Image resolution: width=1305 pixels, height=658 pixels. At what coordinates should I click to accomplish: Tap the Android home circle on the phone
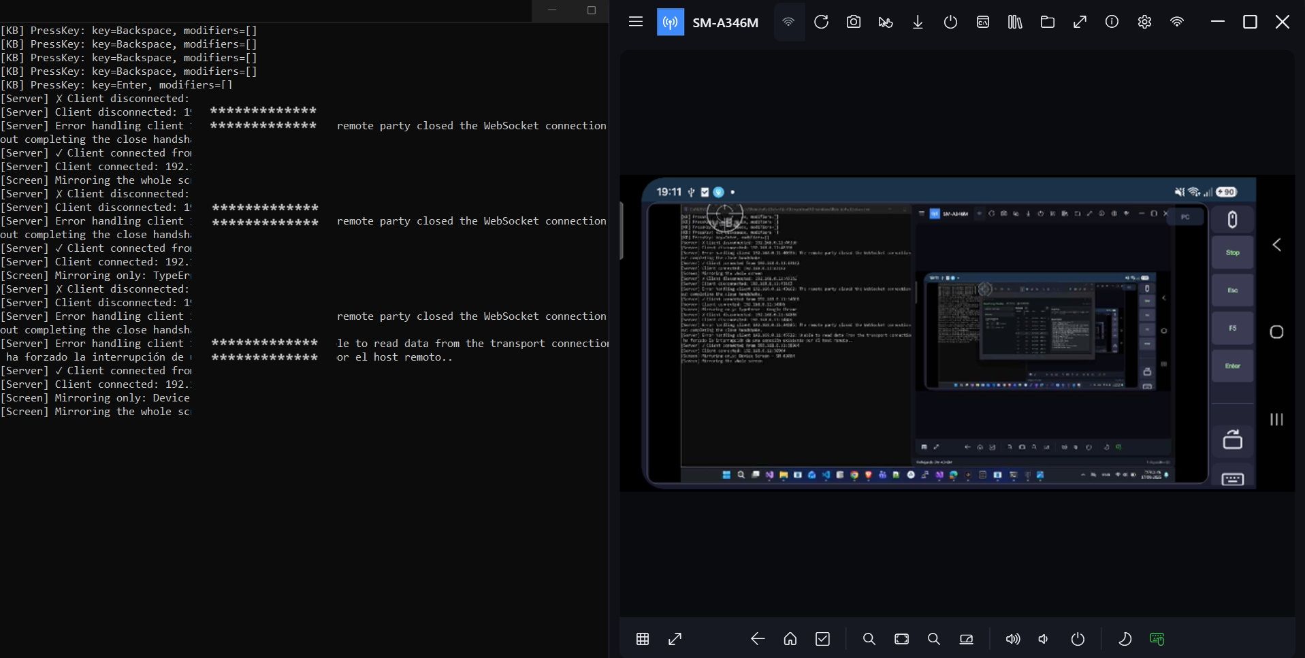(1277, 332)
